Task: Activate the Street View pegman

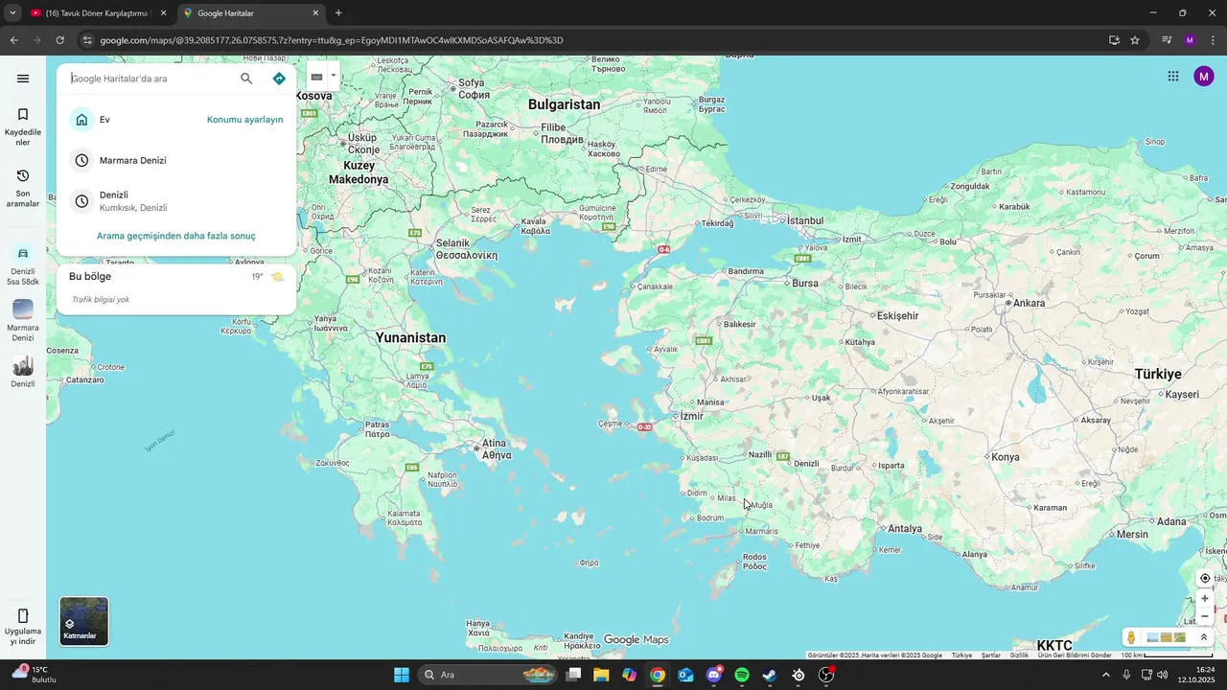Action: [x=1132, y=637]
